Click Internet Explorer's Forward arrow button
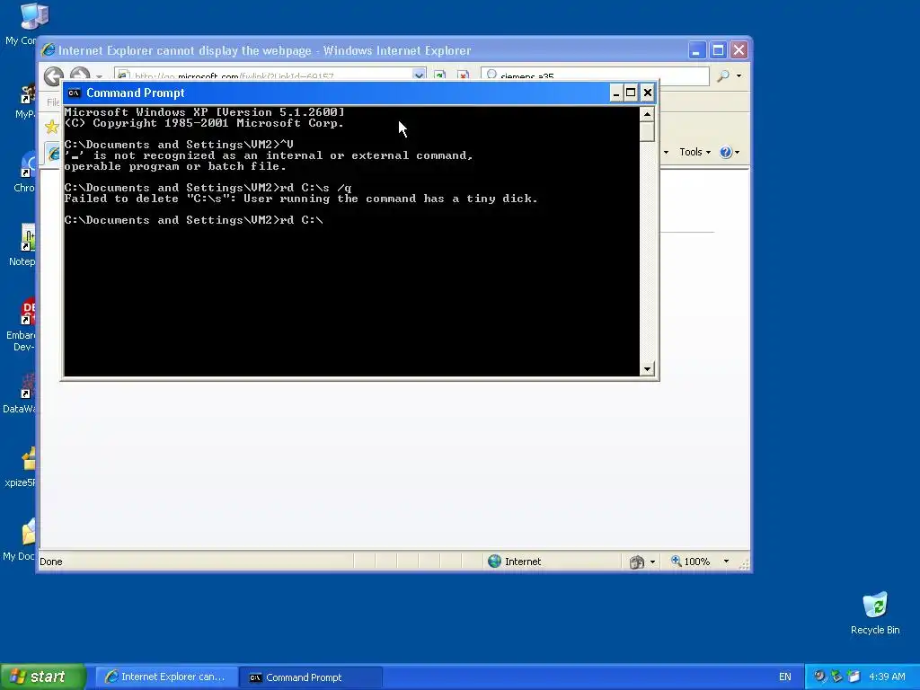Viewport: 920px width, 690px height. tap(80, 75)
